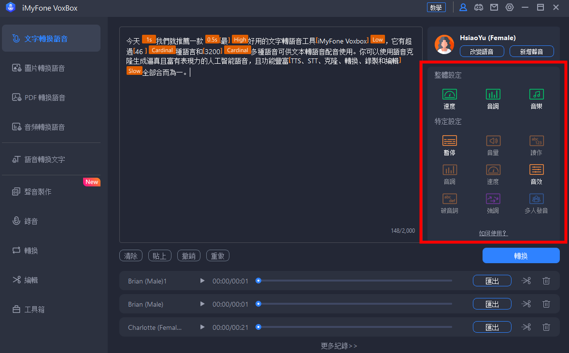Open the 文字轉換語音 sidebar section

[x=51, y=39]
